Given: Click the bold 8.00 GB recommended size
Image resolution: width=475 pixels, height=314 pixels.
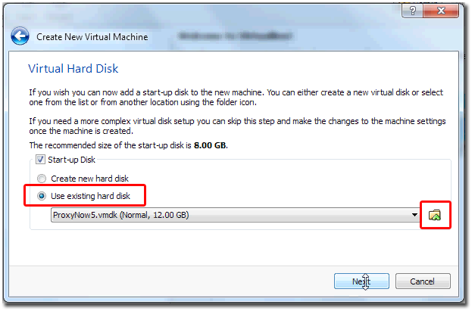Looking at the screenshot, I should point(210,145).
